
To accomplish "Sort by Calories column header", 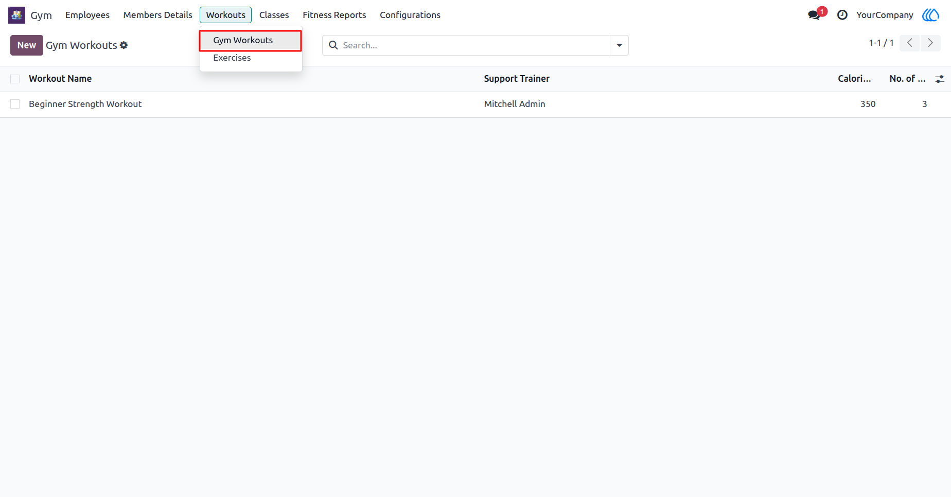I will point(854,79).
